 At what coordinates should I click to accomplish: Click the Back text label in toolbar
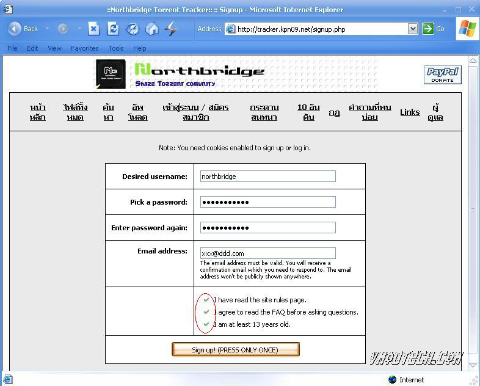point(31,29)
